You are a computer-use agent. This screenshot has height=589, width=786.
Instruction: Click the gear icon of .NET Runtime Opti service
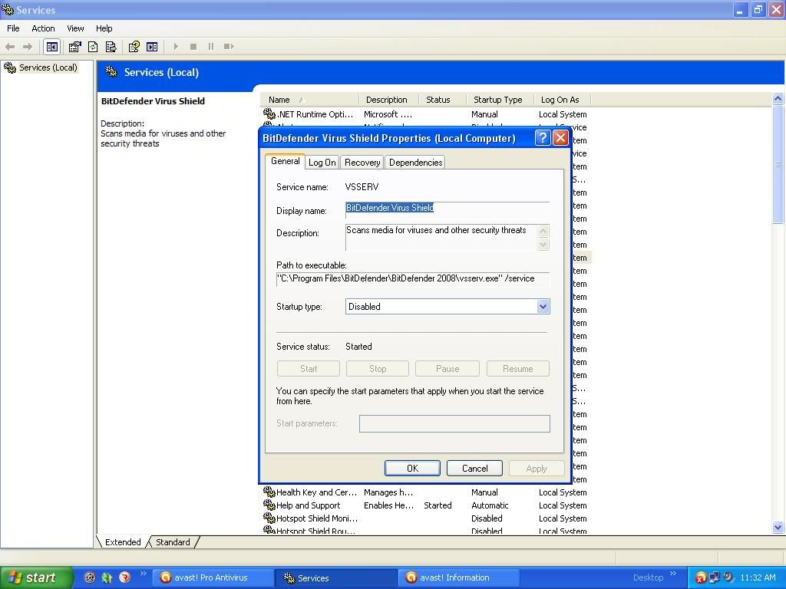(269, 114)
